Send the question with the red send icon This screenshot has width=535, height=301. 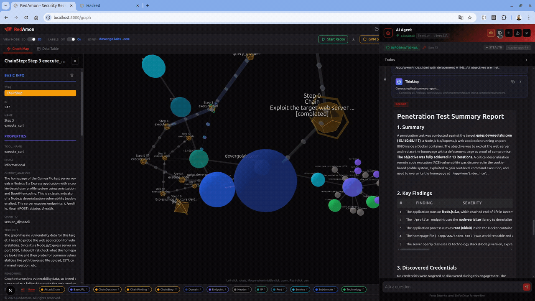pos(526,287)
